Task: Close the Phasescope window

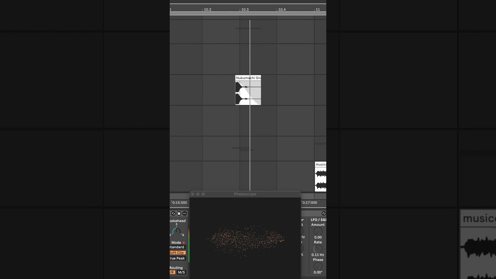Action: (x=193, y=194)
